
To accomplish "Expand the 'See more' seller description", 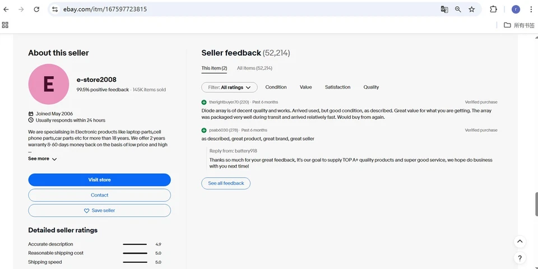I will click(43, 159).
